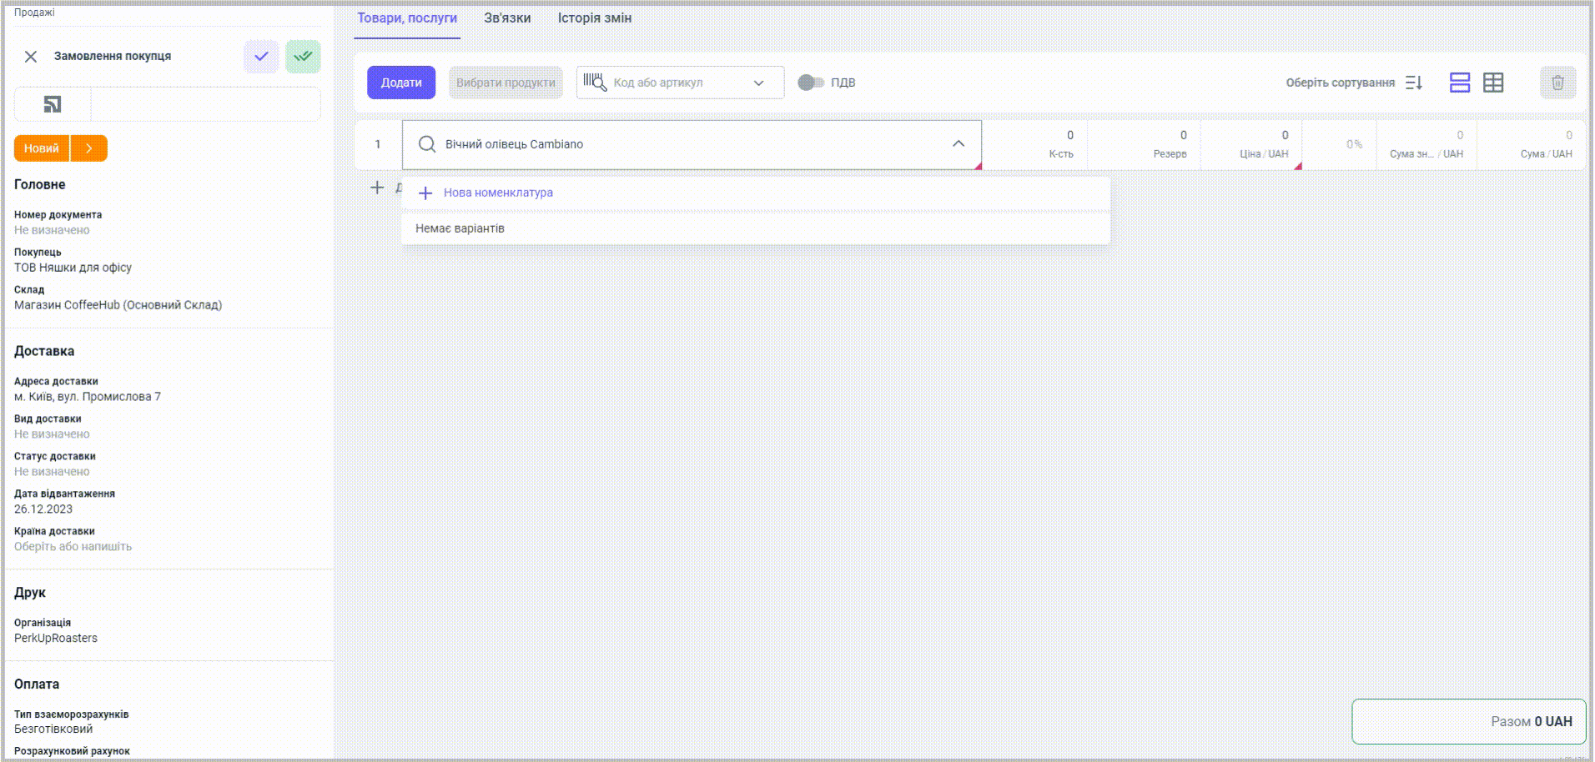This screenshot has height=762, width=1595.
Task: Open the Товари, послуги tab
Action: (x=407, y=18)
